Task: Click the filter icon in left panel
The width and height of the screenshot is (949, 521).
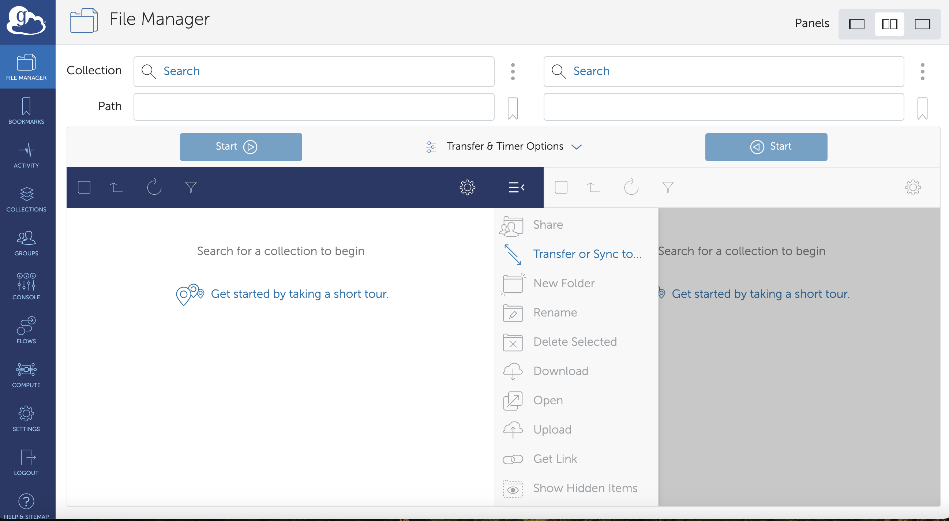Action: (x=191, y=187)
